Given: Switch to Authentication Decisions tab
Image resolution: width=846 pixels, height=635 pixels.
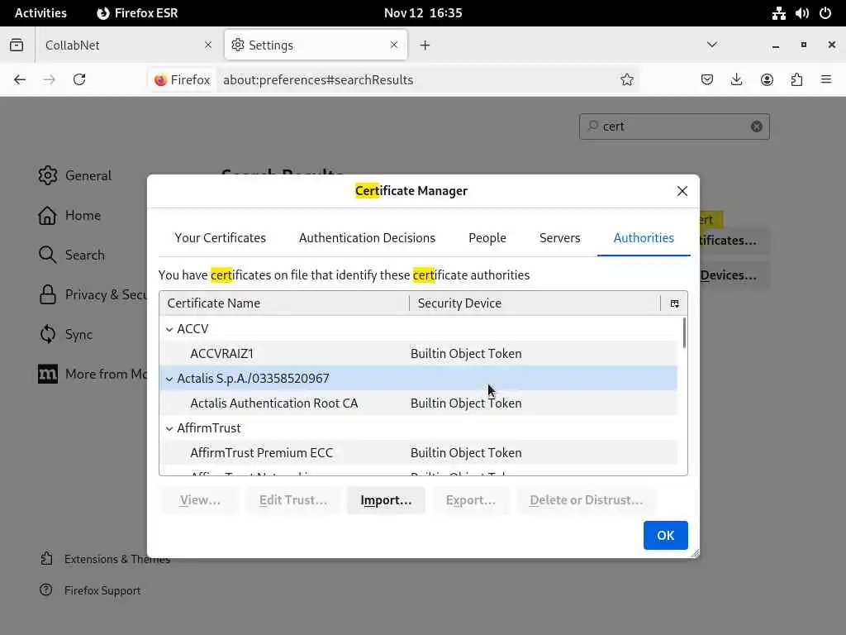Looking at the screenshot, I should (367, 238).
